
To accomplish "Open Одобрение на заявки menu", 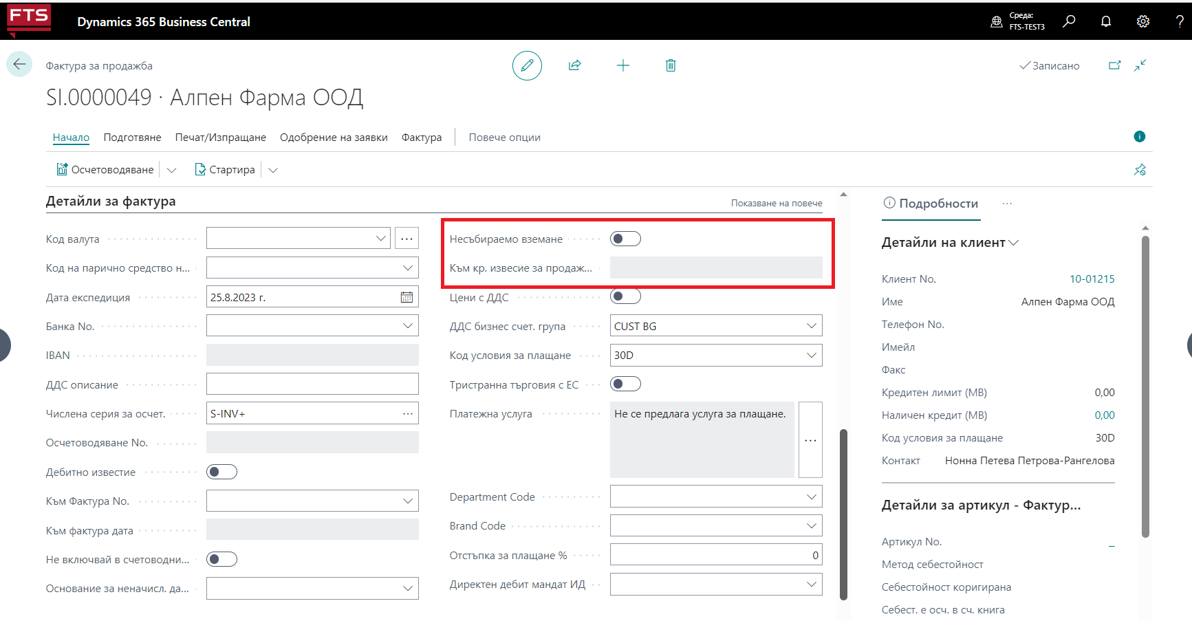I will coord(334,137).
